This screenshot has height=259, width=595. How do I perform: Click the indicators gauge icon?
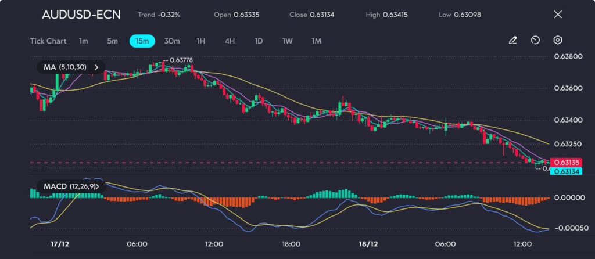point(535,41)
